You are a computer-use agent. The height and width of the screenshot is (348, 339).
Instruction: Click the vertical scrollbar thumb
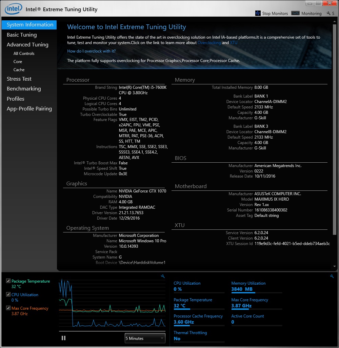(335, 129)
